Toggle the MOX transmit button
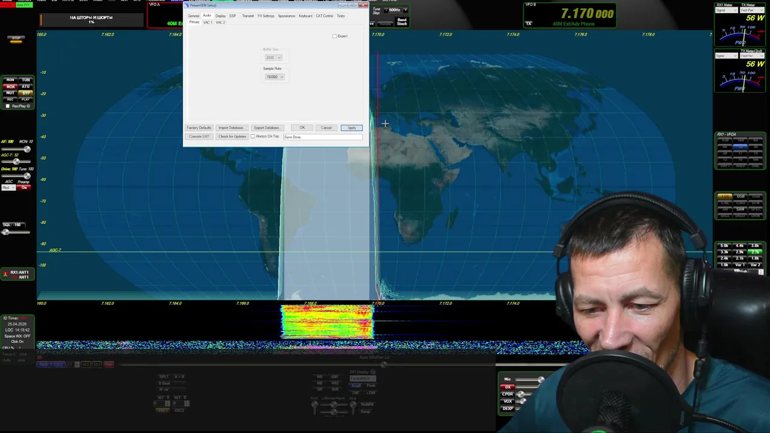Screen dimensions: 770x433 click(x=10, y=87)
